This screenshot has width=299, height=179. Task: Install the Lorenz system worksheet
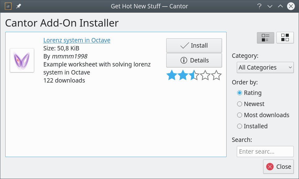click(x=194, y=45)
